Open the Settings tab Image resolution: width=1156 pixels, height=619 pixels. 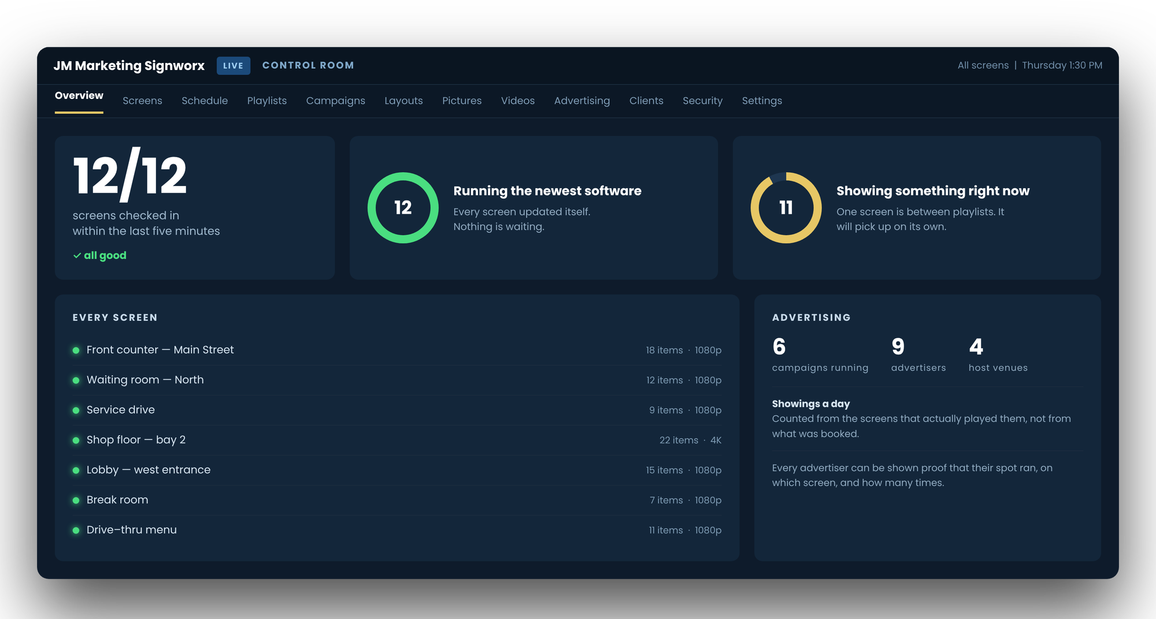pyautogui.click(x=762, y=101)
